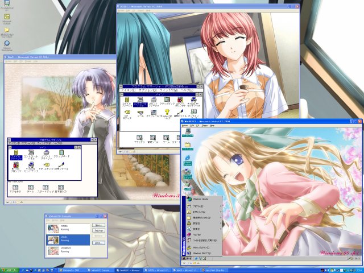Open Options menu in Win31 Program Manager
Screen dimensions: 364x273
coord(29,143)
